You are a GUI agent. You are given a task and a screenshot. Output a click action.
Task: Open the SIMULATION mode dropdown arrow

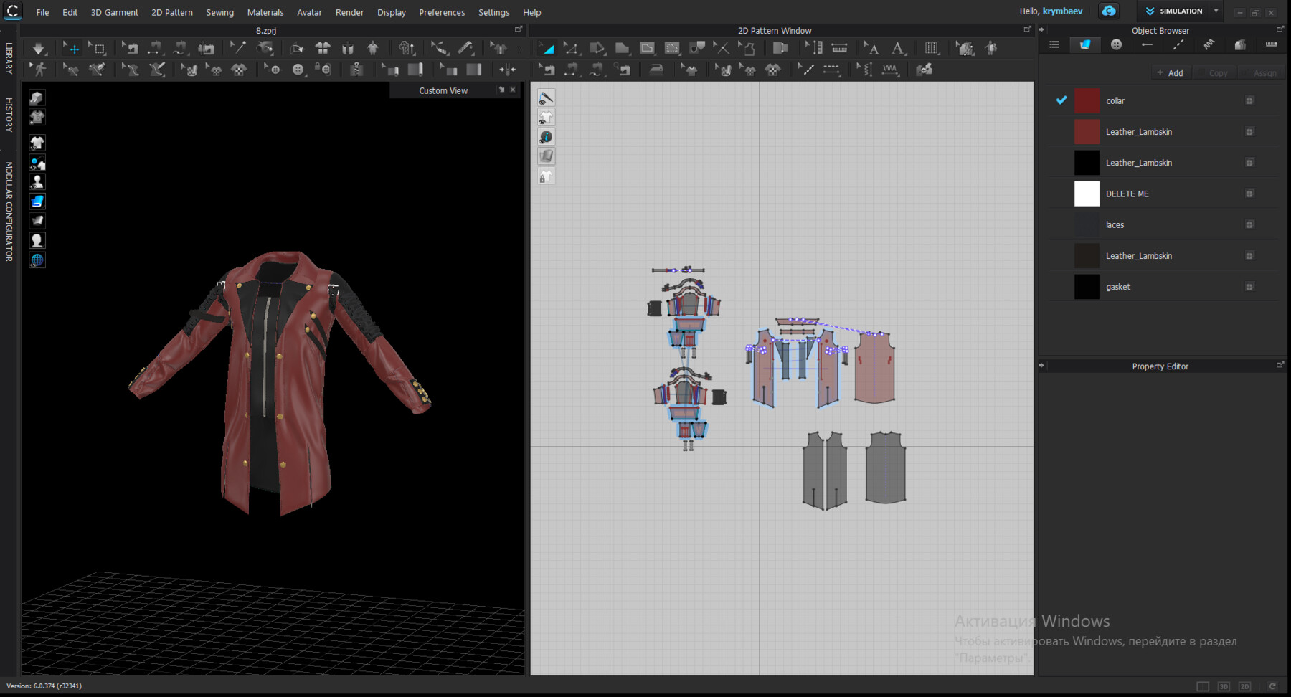[x=1216, y=11]
